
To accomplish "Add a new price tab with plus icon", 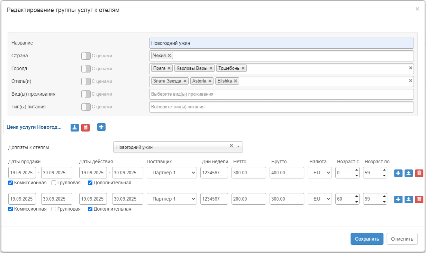I will pyautogui.click(x=101, y=127).
